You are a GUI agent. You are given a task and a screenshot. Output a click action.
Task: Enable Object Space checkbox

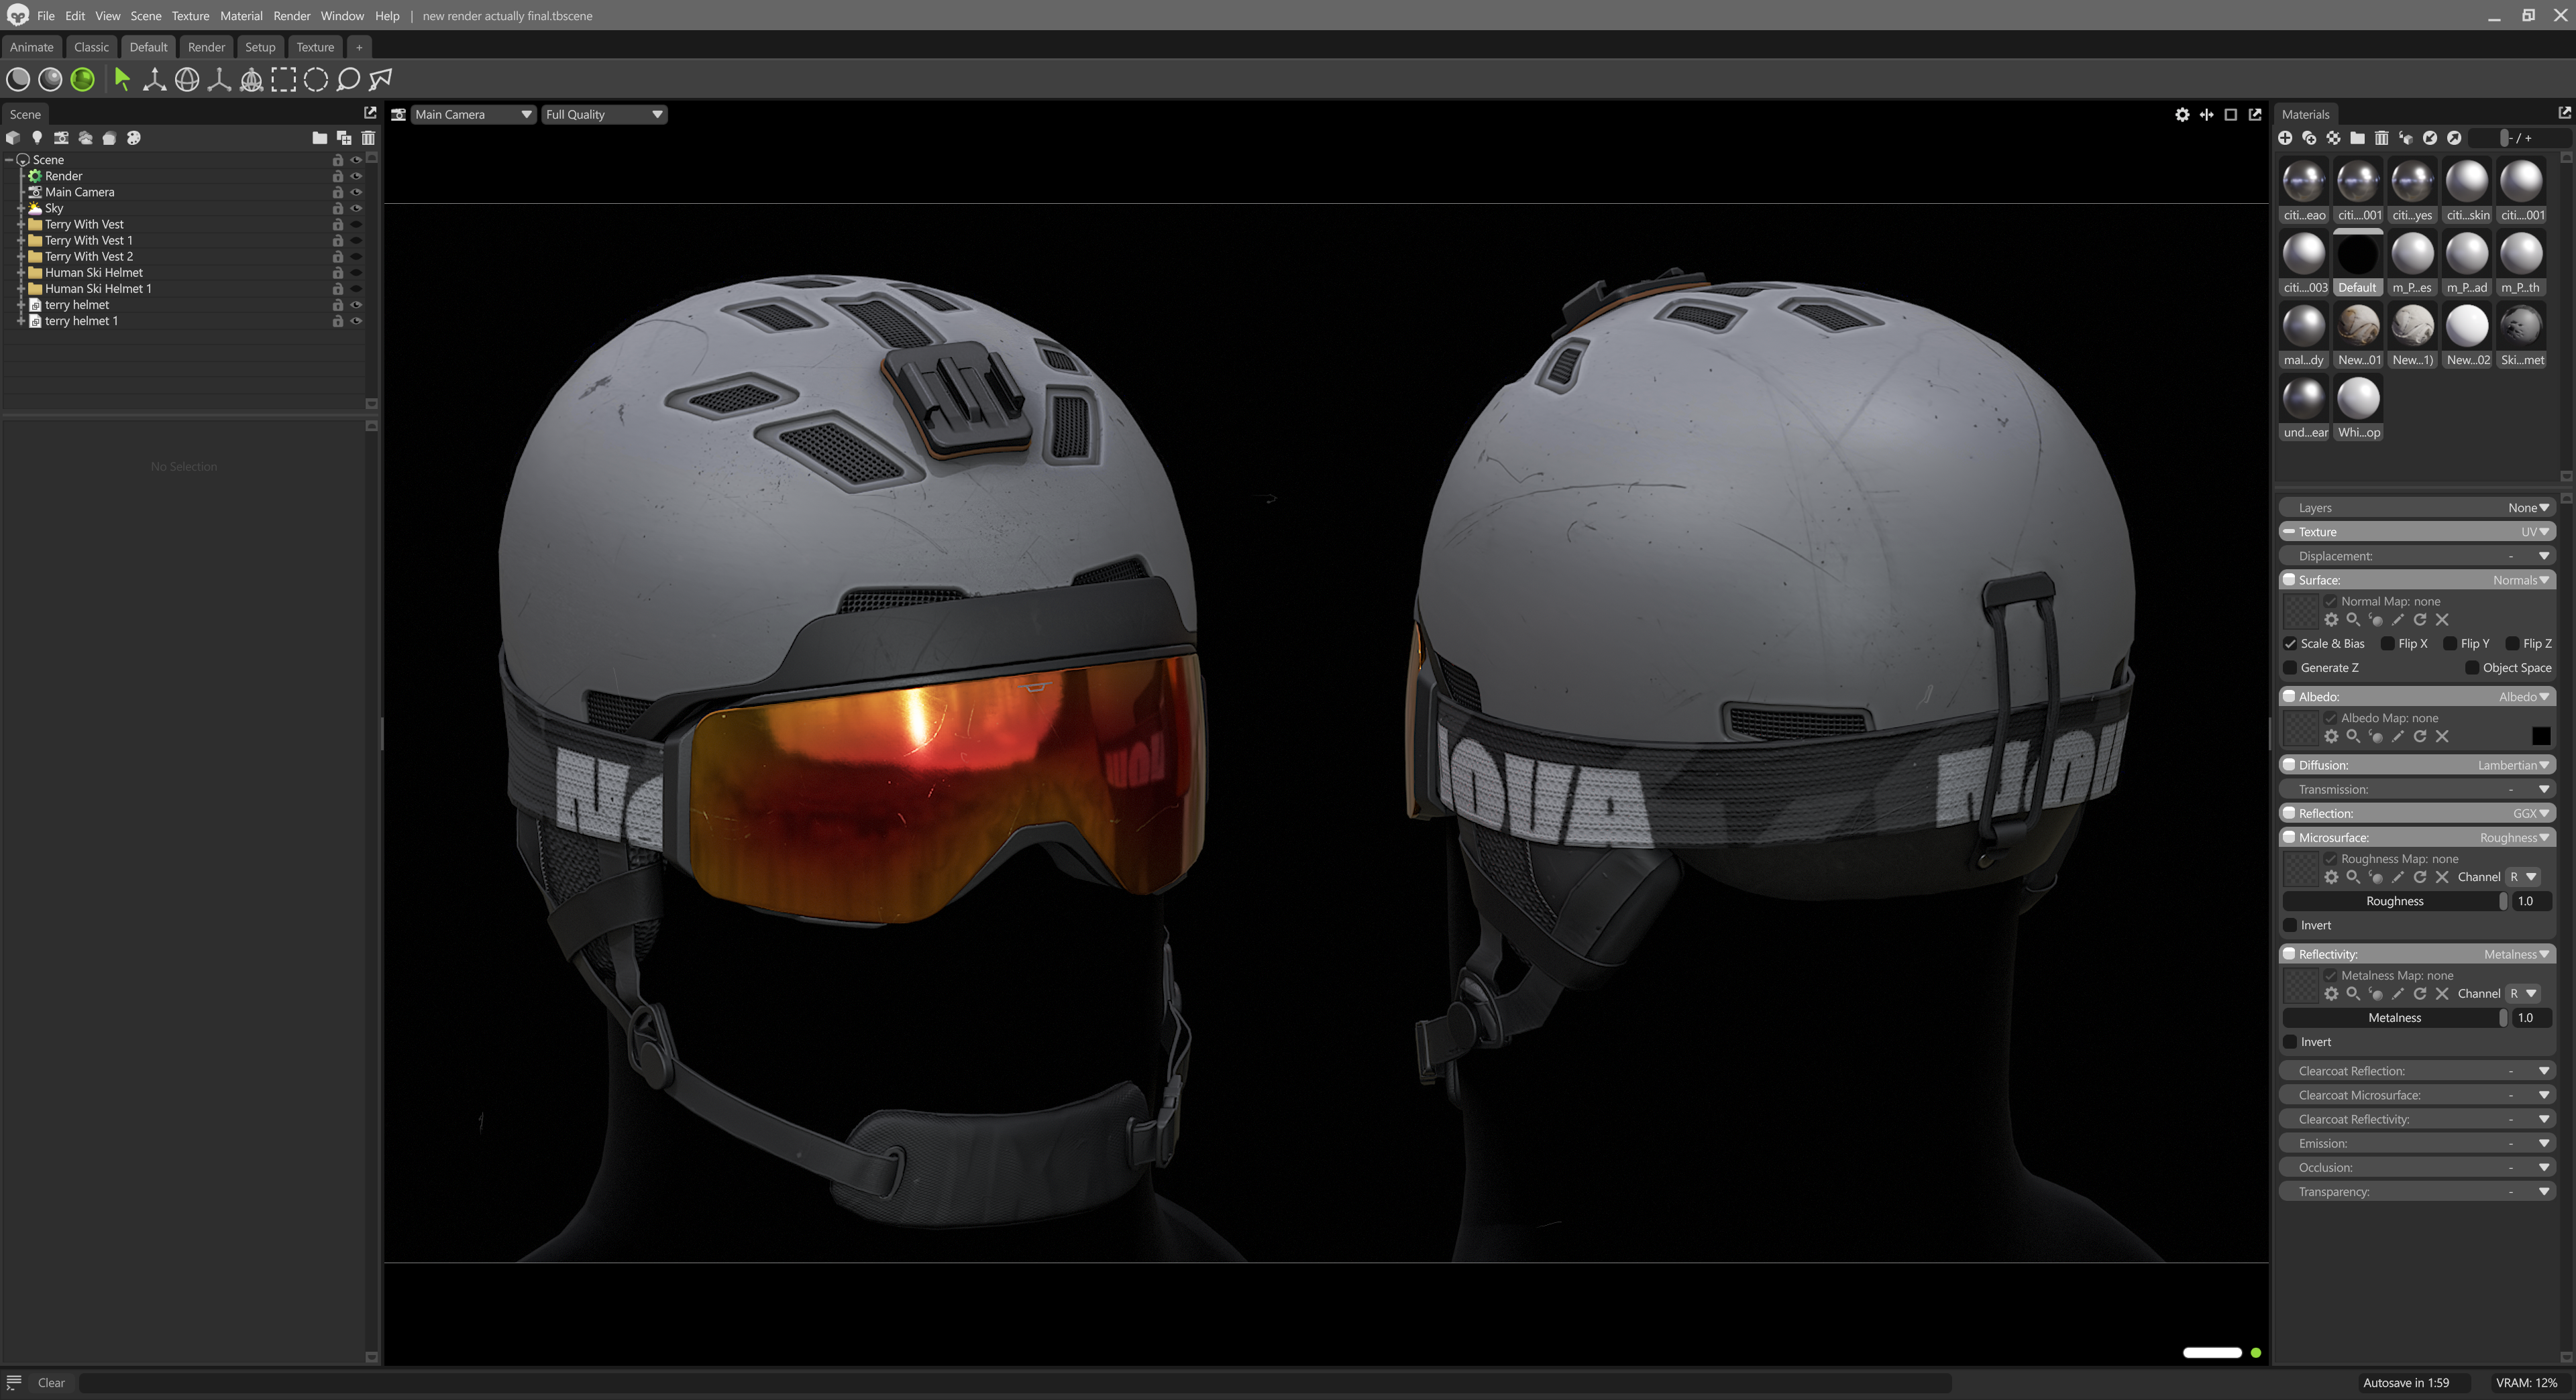[2472, 668]
